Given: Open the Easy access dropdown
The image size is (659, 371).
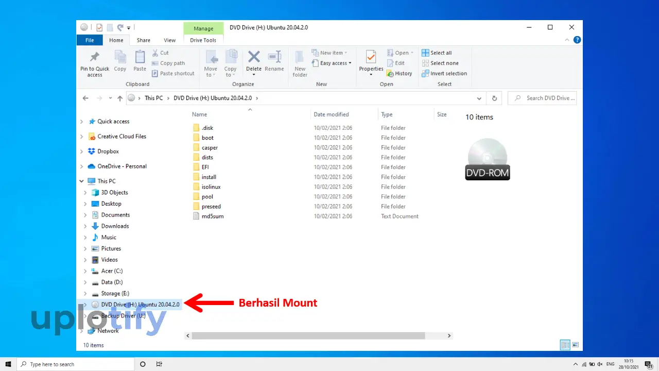Looking at the screenshot, I should pos(332,63).
